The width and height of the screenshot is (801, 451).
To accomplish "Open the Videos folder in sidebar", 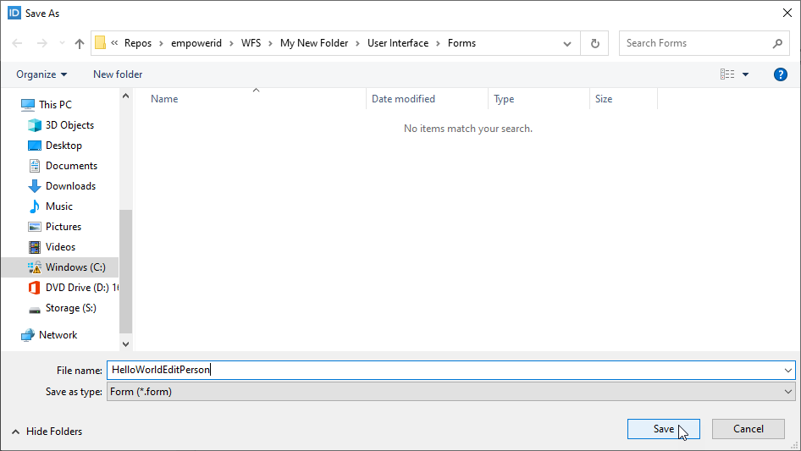I will (60, 247).
